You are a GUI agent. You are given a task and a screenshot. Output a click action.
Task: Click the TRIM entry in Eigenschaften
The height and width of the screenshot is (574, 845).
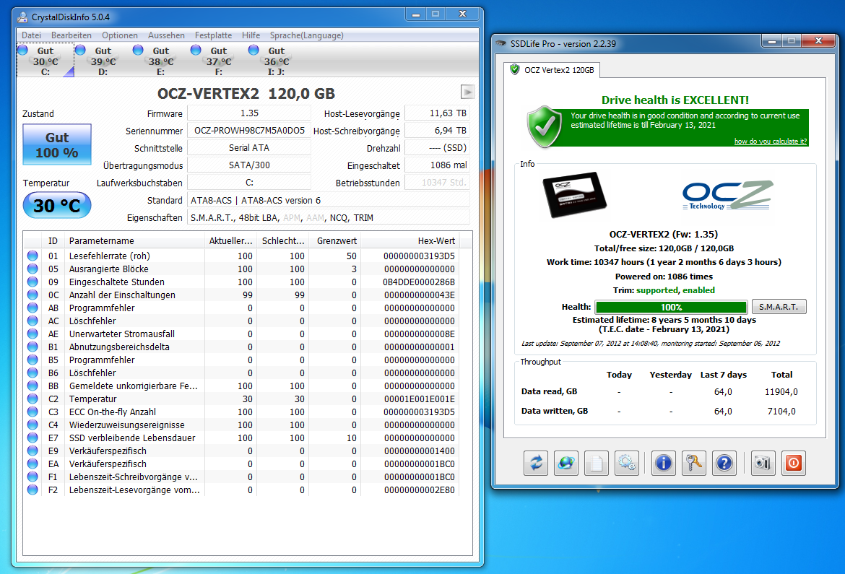click(363, 218)
